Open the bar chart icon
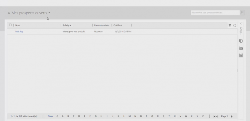 (x=241, y=55)
